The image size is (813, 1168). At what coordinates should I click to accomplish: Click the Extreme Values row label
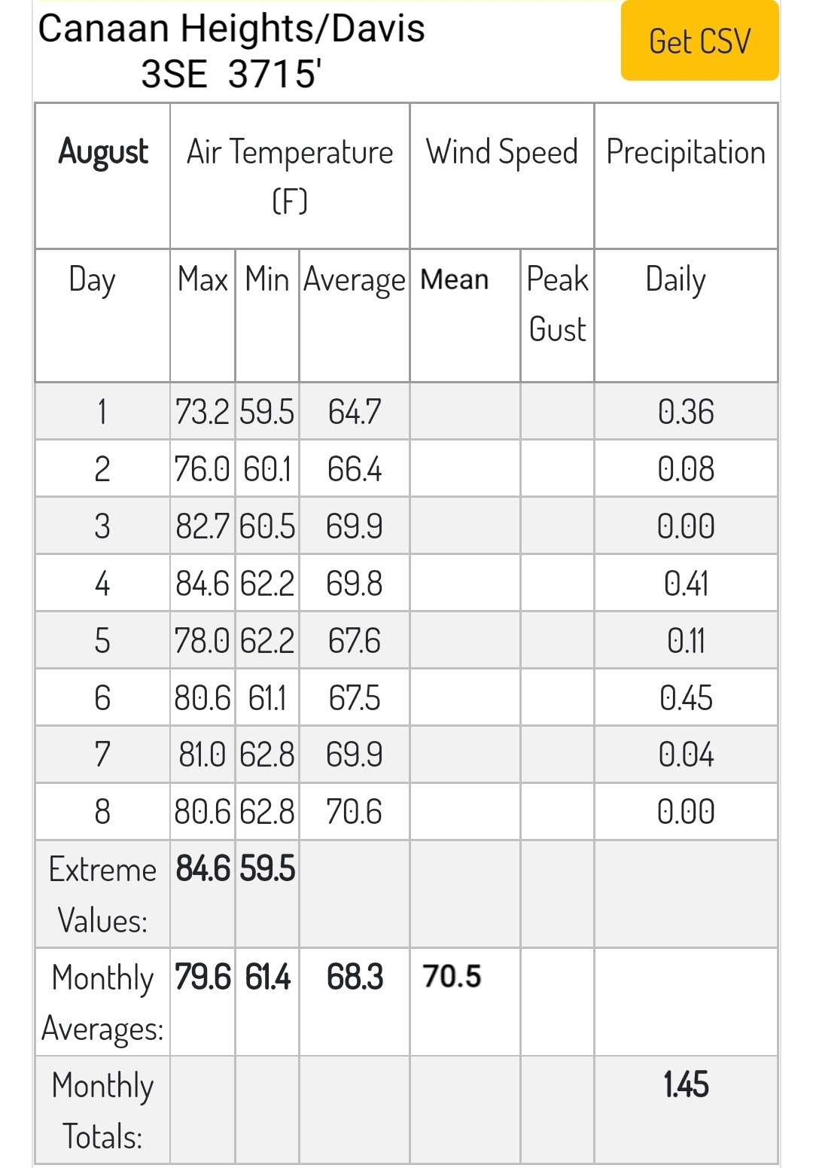tap(103, 895)
